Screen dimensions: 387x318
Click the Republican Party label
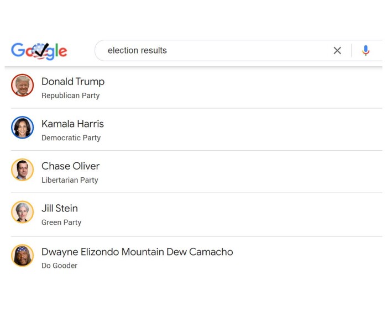tap(70, 96)
